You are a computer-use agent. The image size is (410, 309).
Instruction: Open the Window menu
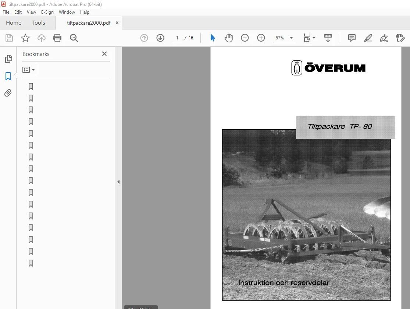coord(67,12)
